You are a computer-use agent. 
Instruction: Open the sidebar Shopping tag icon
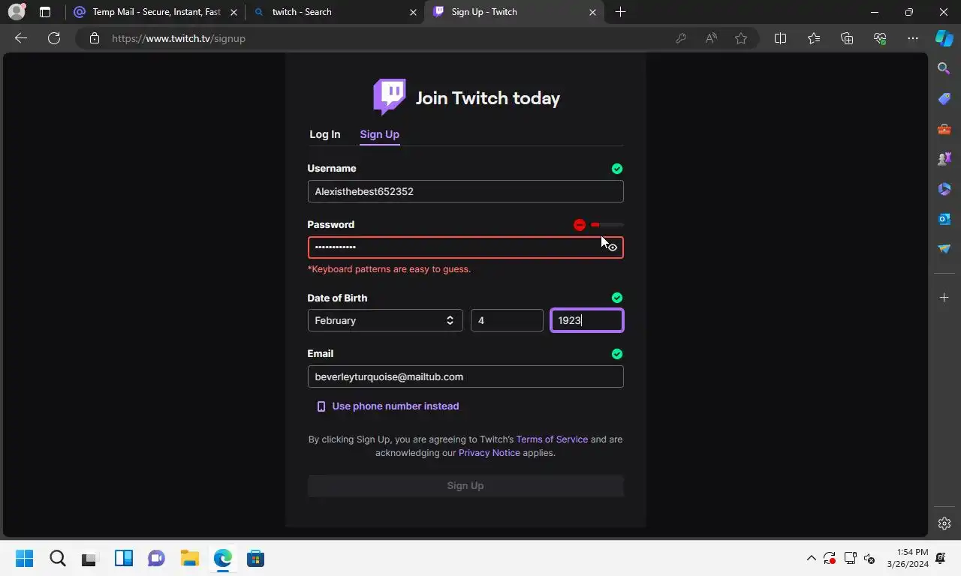click(944, 99)
